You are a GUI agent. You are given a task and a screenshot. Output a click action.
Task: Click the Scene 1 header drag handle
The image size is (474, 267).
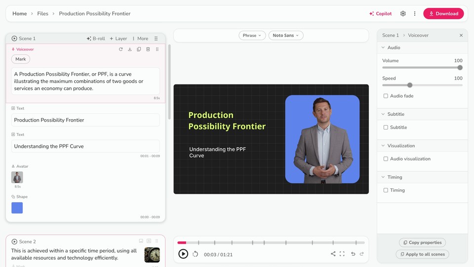click(156, 39)
